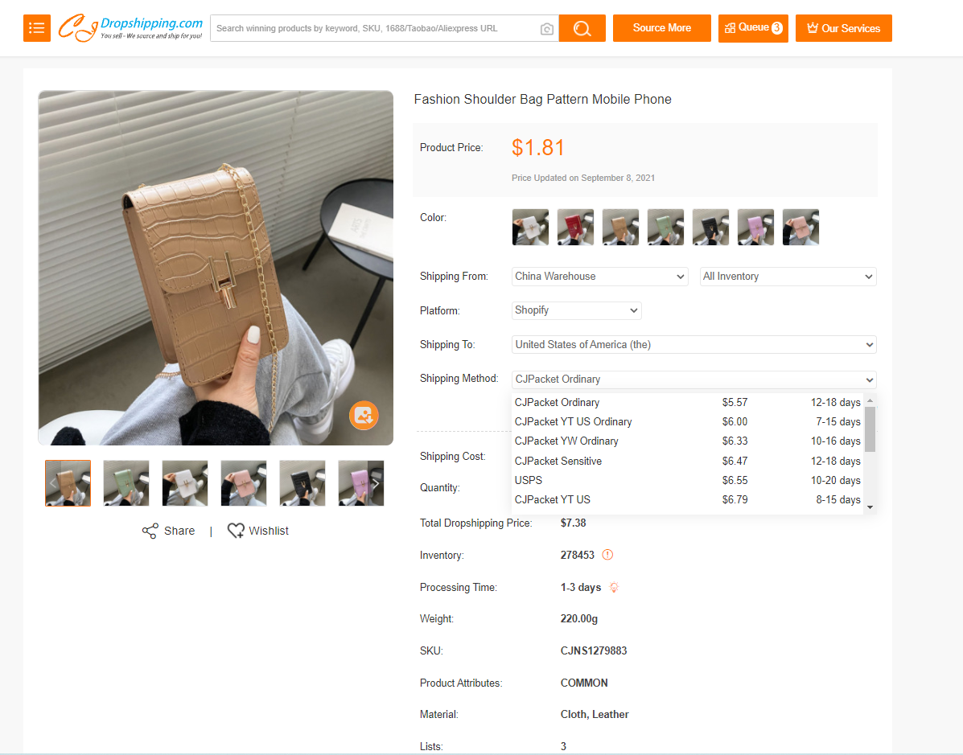Viewport: 963px width, 755px height.
Task: Select the green bag thumbnail image
Action: (126, 483)
